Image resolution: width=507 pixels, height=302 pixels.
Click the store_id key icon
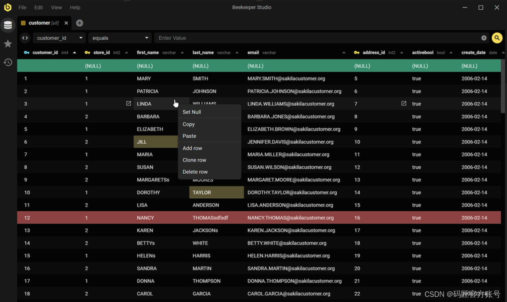click(x=88, y=53)
